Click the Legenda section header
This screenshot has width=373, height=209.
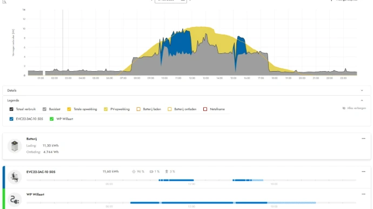(186, 101)
